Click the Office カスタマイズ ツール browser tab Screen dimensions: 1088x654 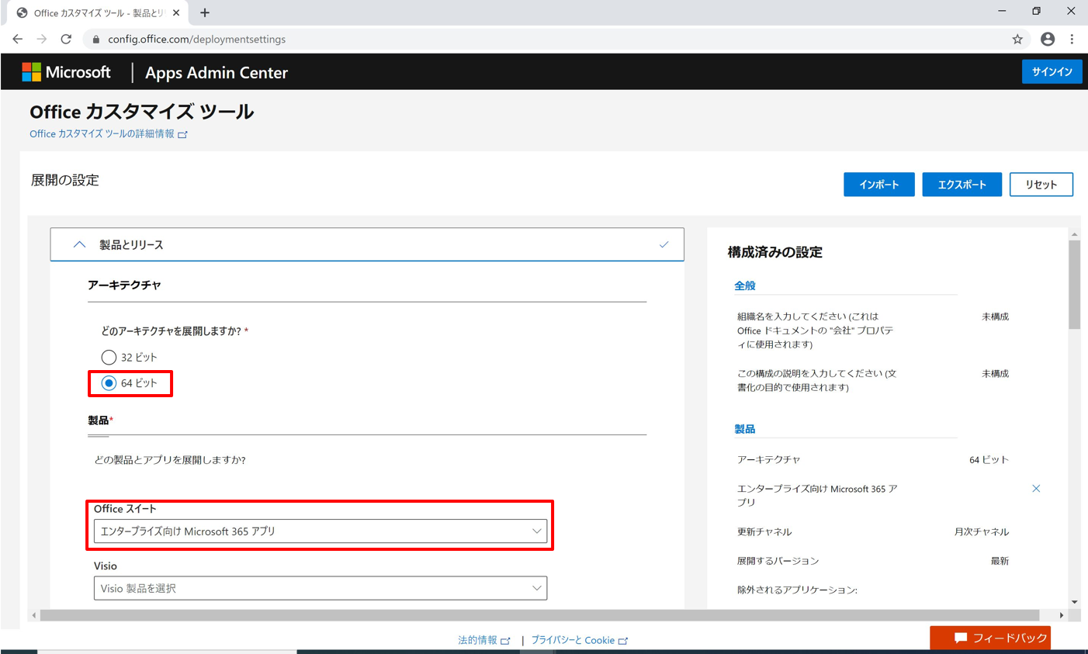[97, 13]
